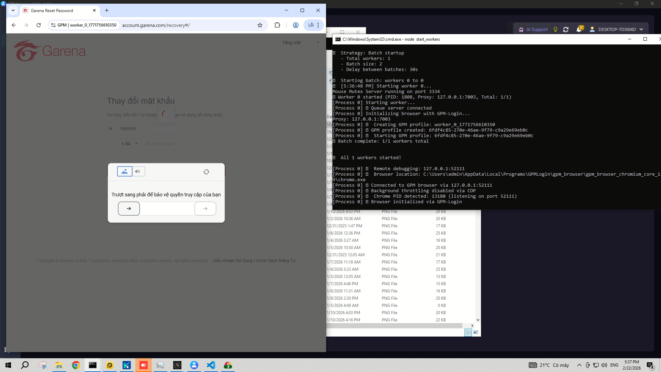The height and width of the screenshot is (372, 661).
Task: Switch captcha to image mode
Action: click(125, 171)
